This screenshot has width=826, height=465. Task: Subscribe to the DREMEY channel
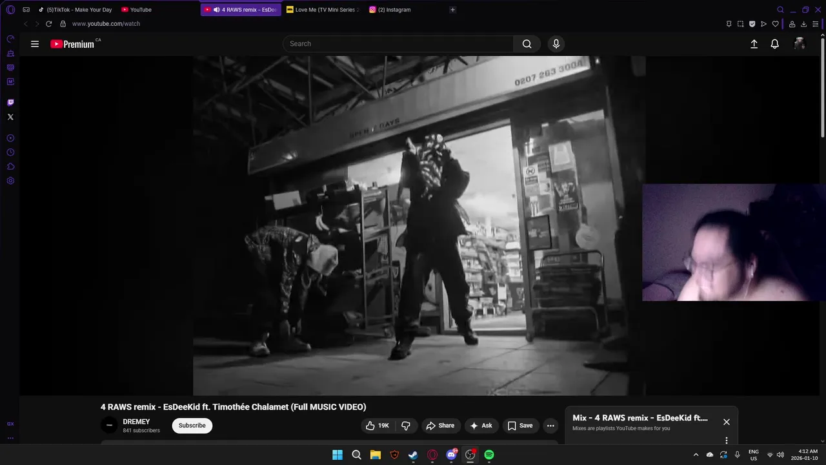click(192, 426)
